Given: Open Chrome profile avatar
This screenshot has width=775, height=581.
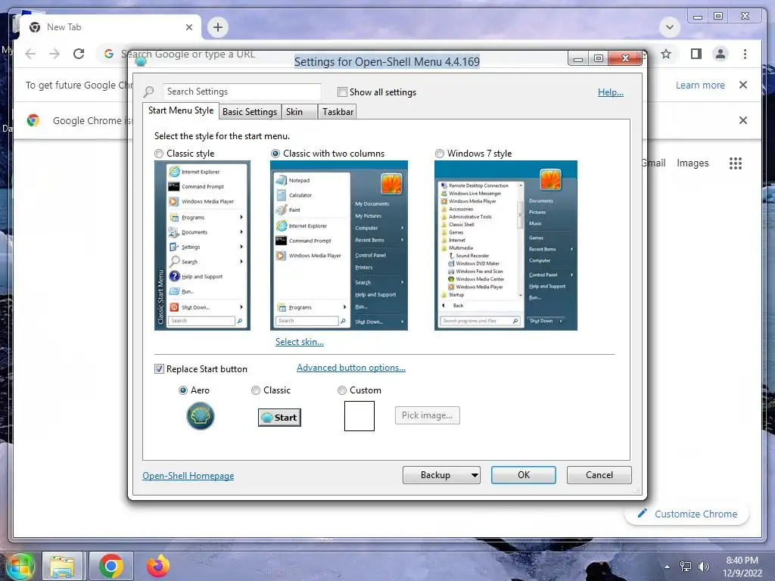Looking at the screenshot, I should point(721,54).
